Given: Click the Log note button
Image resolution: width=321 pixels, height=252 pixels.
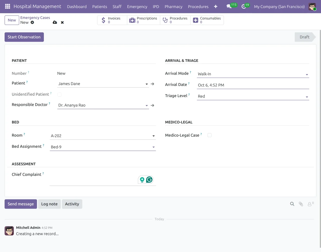Looking at the screenshot, I should pos(49,204).
